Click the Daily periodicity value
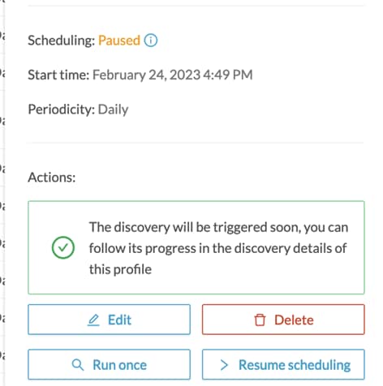 pos(113,109)
